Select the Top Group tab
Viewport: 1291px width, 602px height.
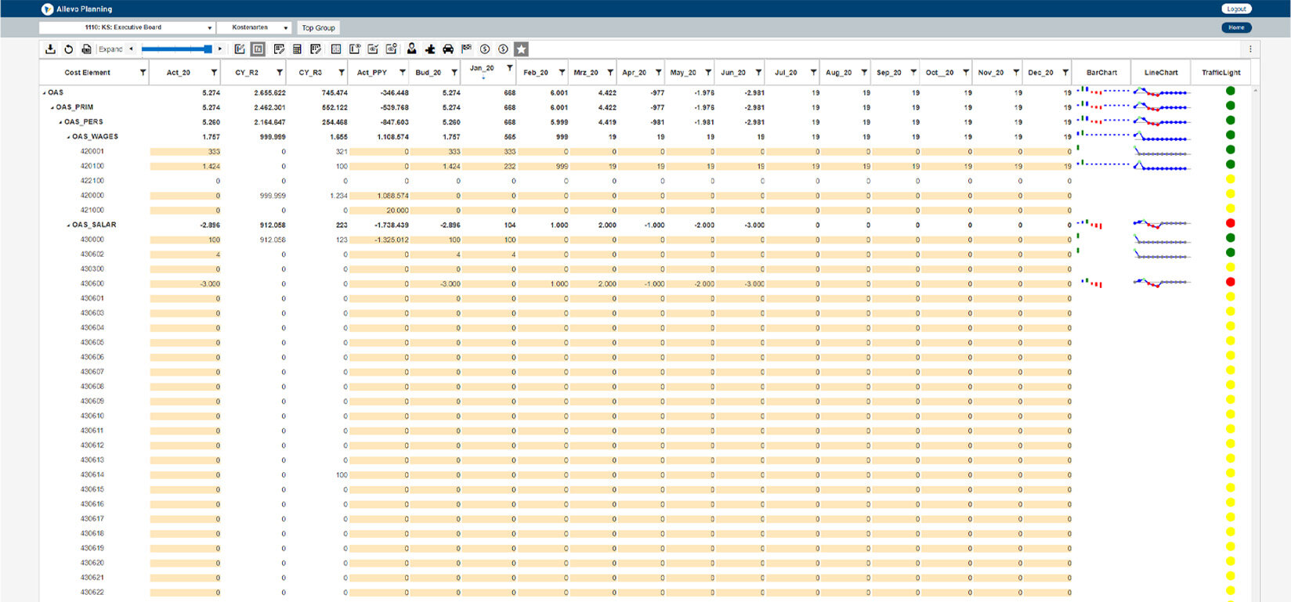(x=318, y=27)
